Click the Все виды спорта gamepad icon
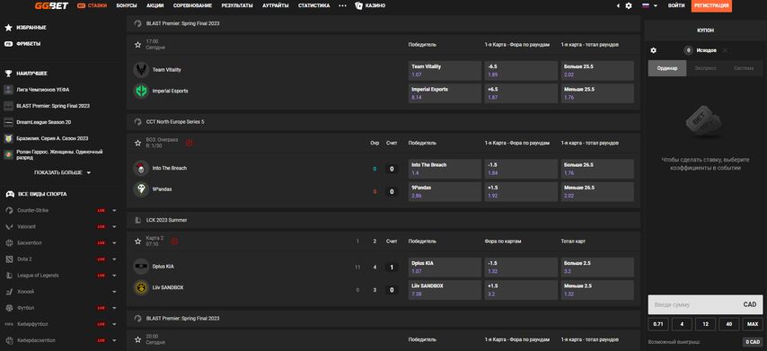The image size is (767, 351). point(9,194)
